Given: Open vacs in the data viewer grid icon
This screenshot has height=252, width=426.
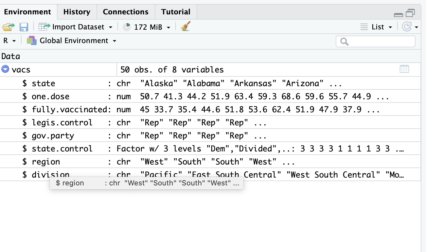Looking at the screenshot, I should [404, 69].
